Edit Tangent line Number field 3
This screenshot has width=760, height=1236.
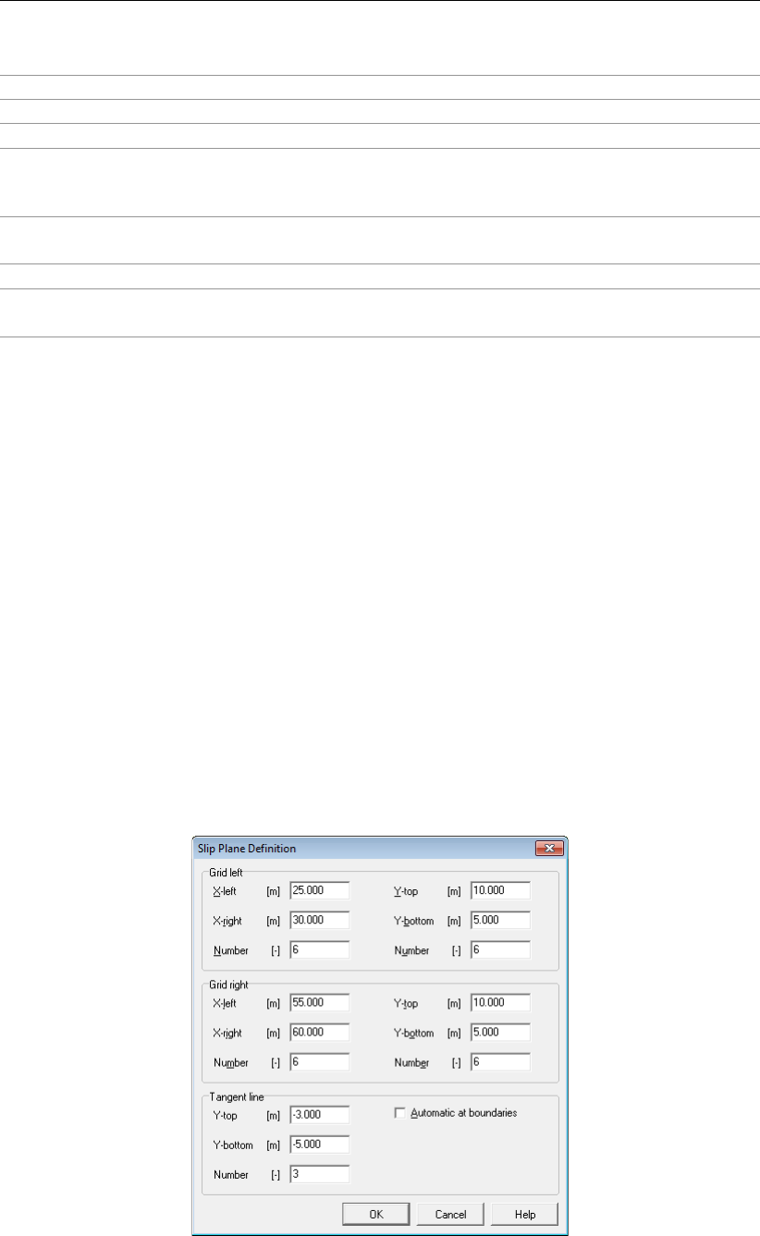click(319, 1174)
